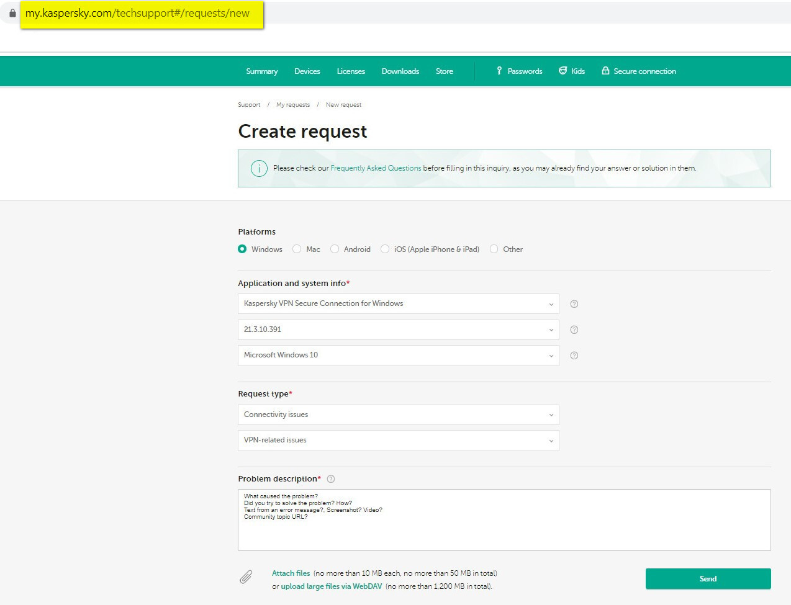Open help icon beside Microsoft Windows 10
Viewport: 791px width, 605px height.
point(574,356)
